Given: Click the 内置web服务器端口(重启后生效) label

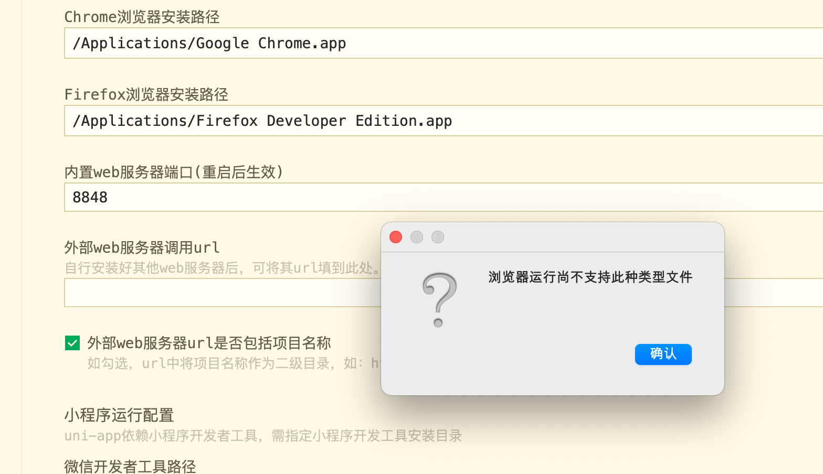Looking at the screenshot, I should tap(173, 172).
